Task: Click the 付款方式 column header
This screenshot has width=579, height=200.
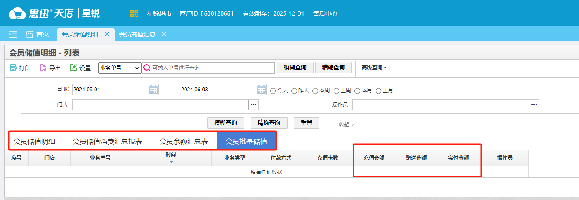Action: (x=281, y=158)
